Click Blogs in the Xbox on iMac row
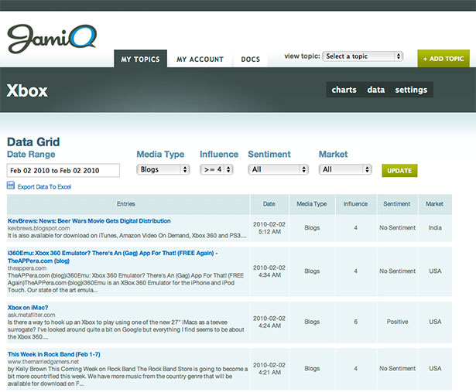 (312, 322)
